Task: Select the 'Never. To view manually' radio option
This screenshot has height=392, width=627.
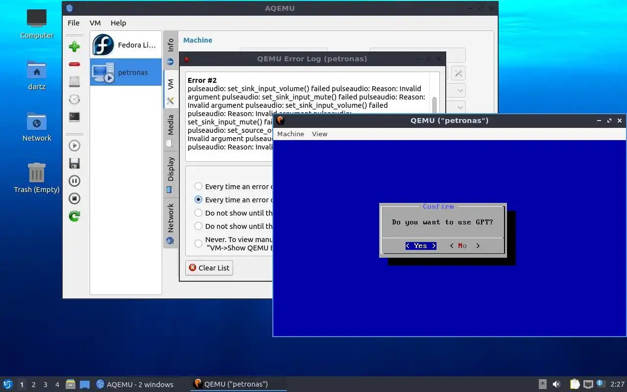Action: point(198,244)
